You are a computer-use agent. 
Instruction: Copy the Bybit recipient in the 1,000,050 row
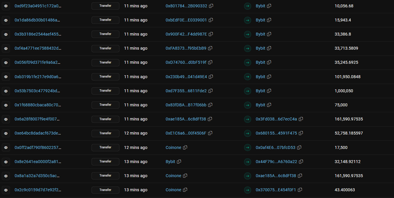pos(269,91)
